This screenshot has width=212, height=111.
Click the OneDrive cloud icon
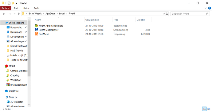6,91
